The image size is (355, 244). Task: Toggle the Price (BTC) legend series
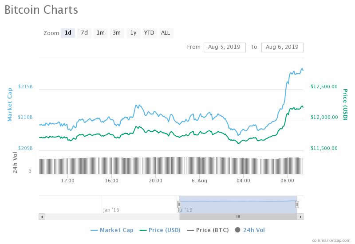[208, 230]
